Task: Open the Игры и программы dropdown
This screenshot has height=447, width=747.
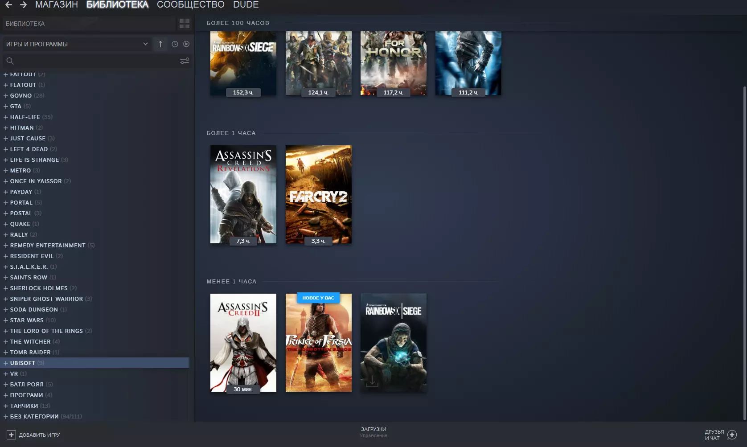Action: pos(77,44)
